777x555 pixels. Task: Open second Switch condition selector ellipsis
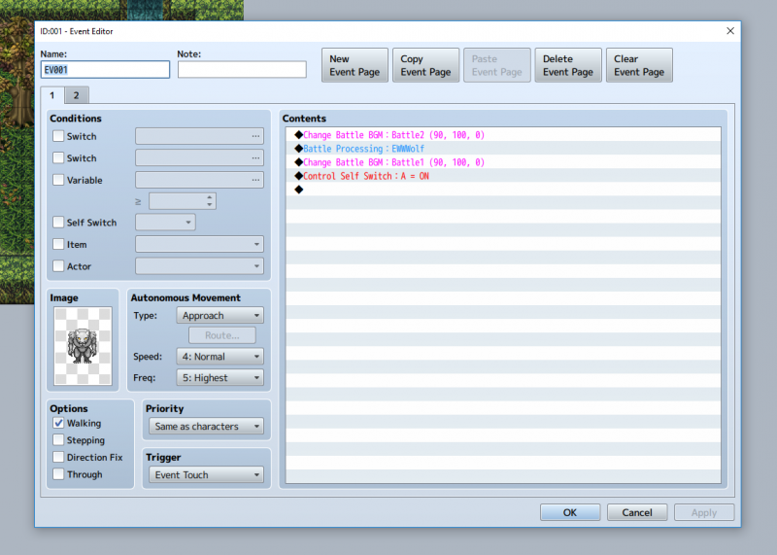(x=255, y=157)
